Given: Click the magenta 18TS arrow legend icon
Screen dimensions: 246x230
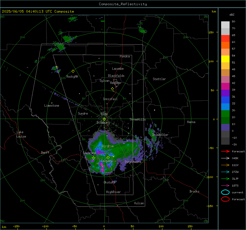Looking at the screenshot, I should click(225, 186).
